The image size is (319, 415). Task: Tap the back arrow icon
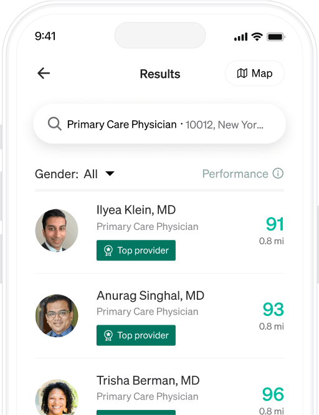pyautogui.click(x=44, y=74)
